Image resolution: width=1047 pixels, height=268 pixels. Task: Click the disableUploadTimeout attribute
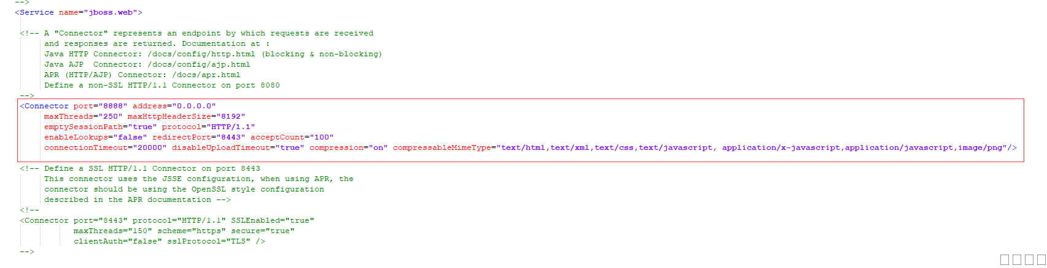click(221, 147)
